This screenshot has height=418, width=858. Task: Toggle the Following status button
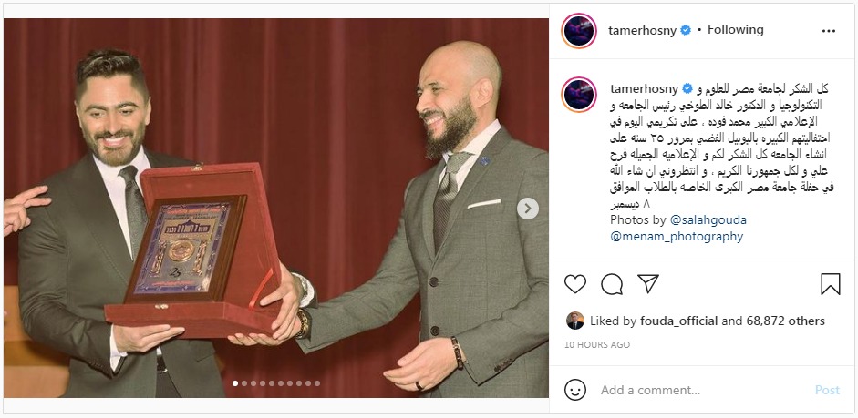click(735, 30)
